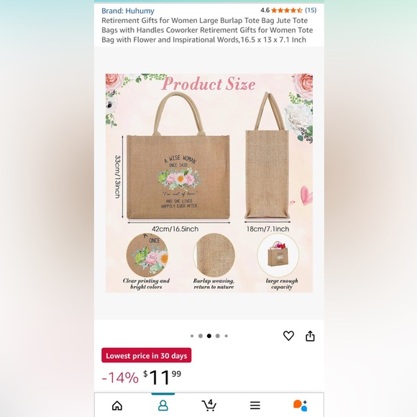Tap the product title text
Viewport: 417px width, 417px height.
[207, 30]
